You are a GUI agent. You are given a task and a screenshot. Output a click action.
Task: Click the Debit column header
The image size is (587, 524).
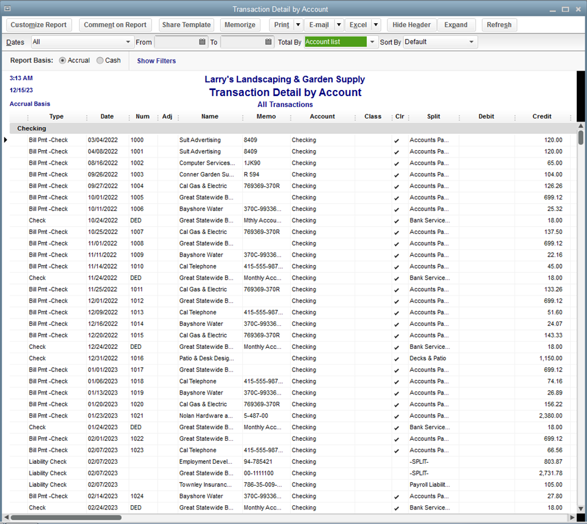(486, 116)
